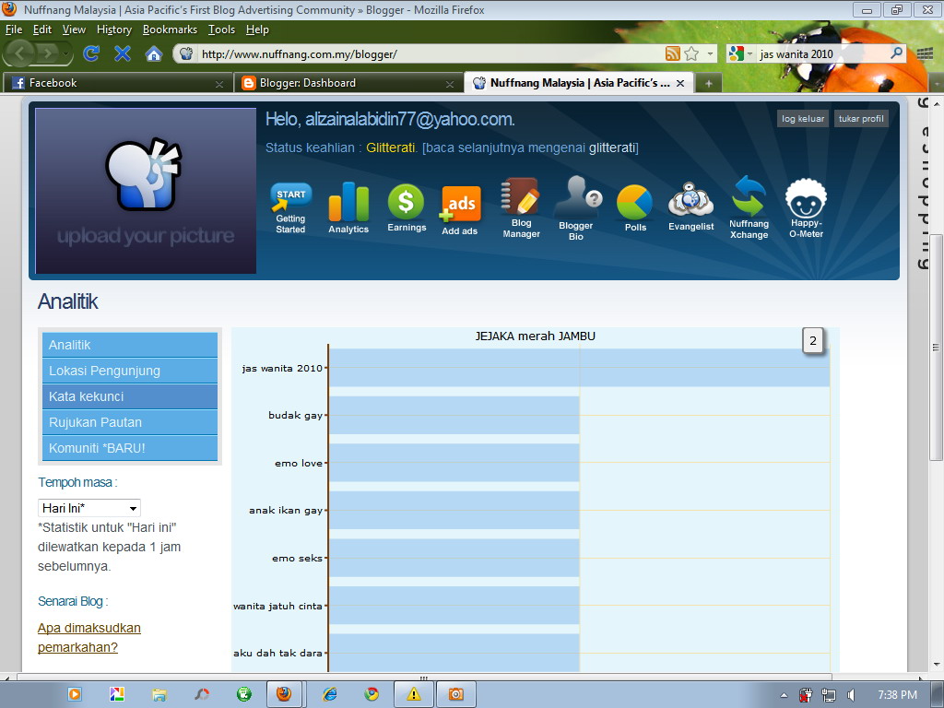Open the View menu

tap(74, 29)
